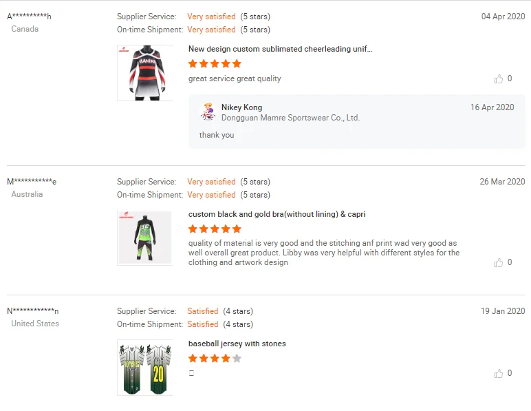
Task: Click reviewer name from United States
Action: pos(32,311)
